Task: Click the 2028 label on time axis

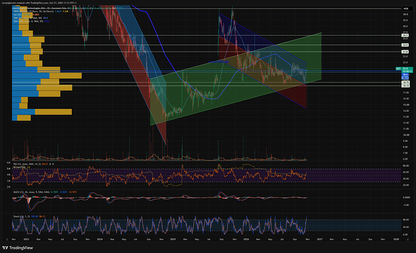Action: (396, 239)
